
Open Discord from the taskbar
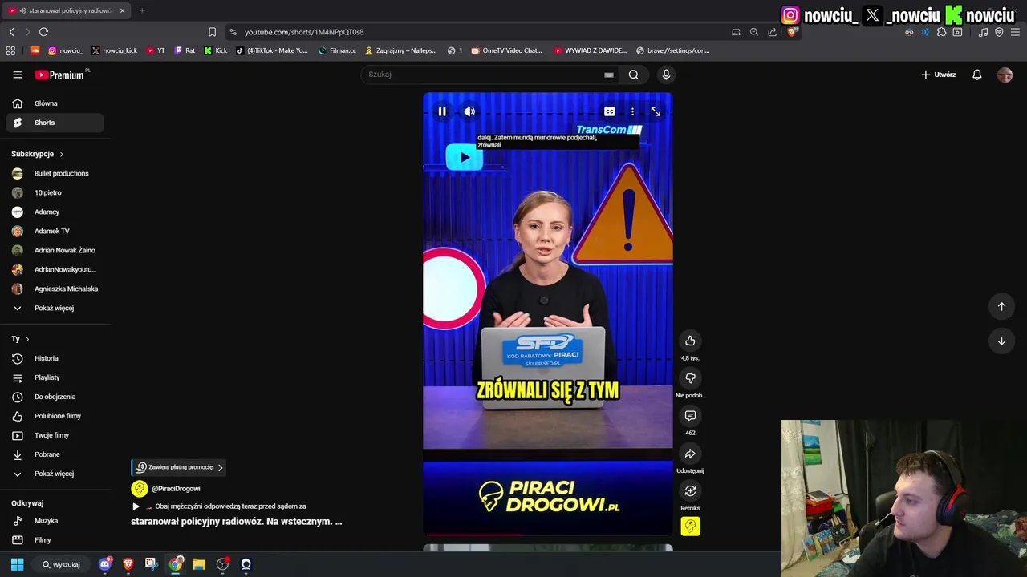pyautogui.click(x=104, y=564)
